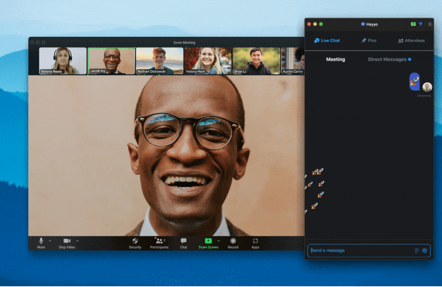Select Jacob Ivy video thumbnail
Image resolution: width=442 pixels, height=287 pixels.
[x=112, y=61]
